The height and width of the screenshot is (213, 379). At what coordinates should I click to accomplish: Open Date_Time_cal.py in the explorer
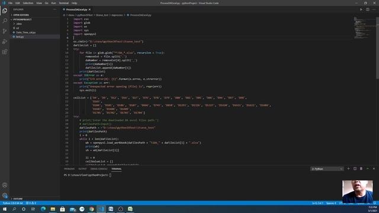tap(25, 33)
